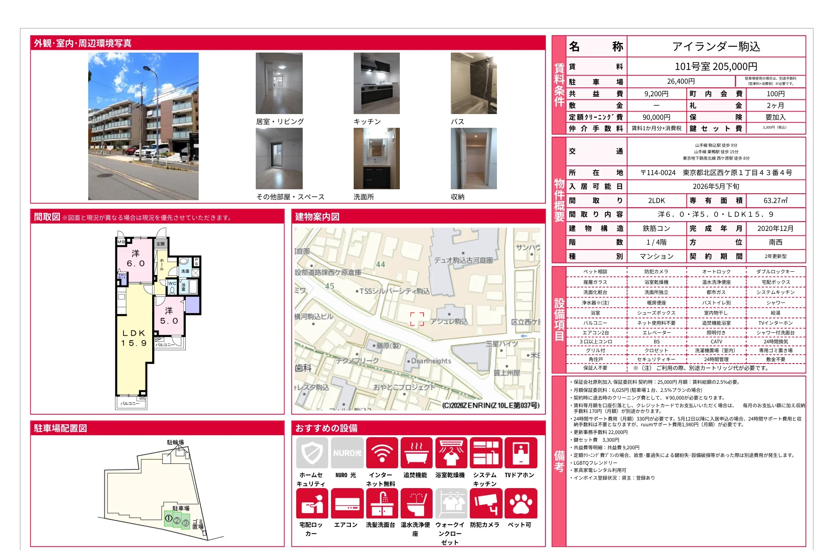This screenshot has height=550, width=832.
Task: Click the システムキッチン icon
Action: 486,453
